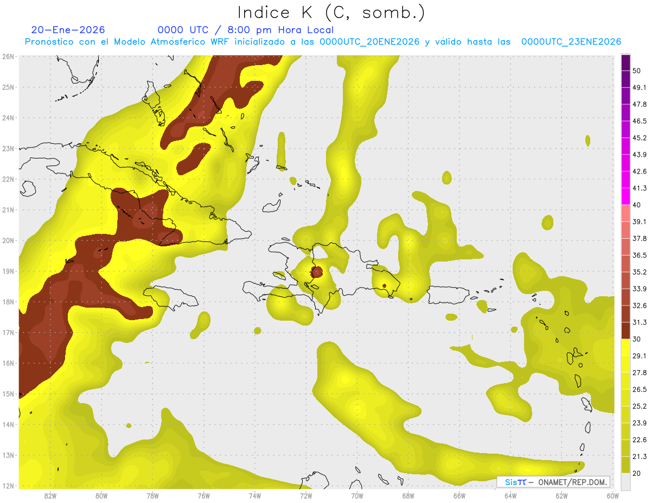The width and height of the screenshot is (651, 503).
Task: Click the color scale value "33.9"
Action: click(640, 289)
